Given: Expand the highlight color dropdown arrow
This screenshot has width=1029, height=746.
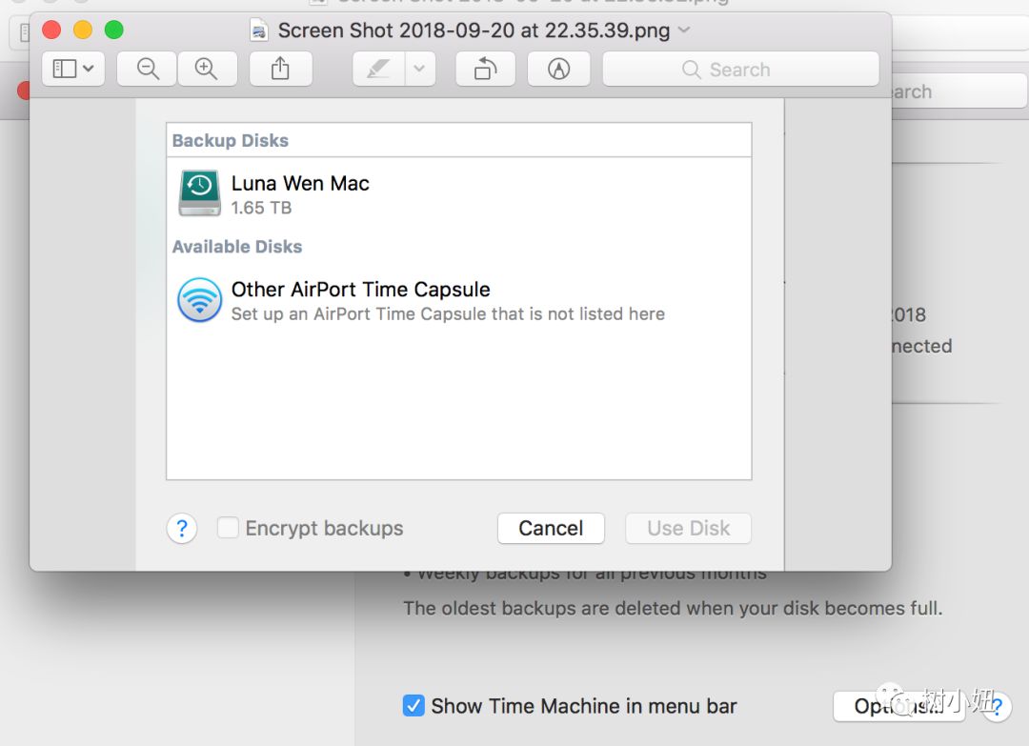Looking at the screenshot, I should pyautogui.click(x=420, y=69).
